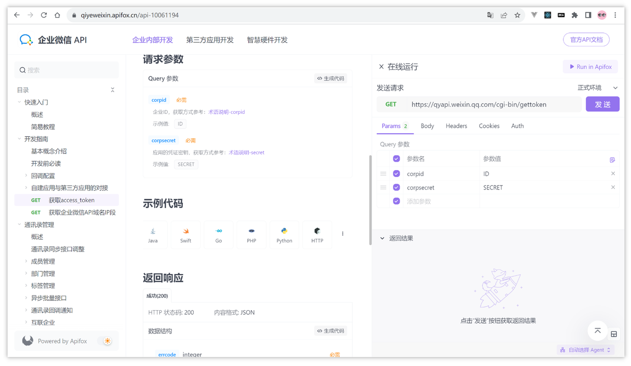Go to browser home icon
Screen dimensions: 631x366
[x=57, y=15]
